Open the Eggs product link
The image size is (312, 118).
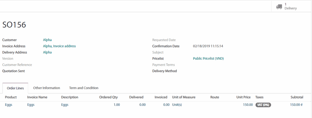pos(8,105)
